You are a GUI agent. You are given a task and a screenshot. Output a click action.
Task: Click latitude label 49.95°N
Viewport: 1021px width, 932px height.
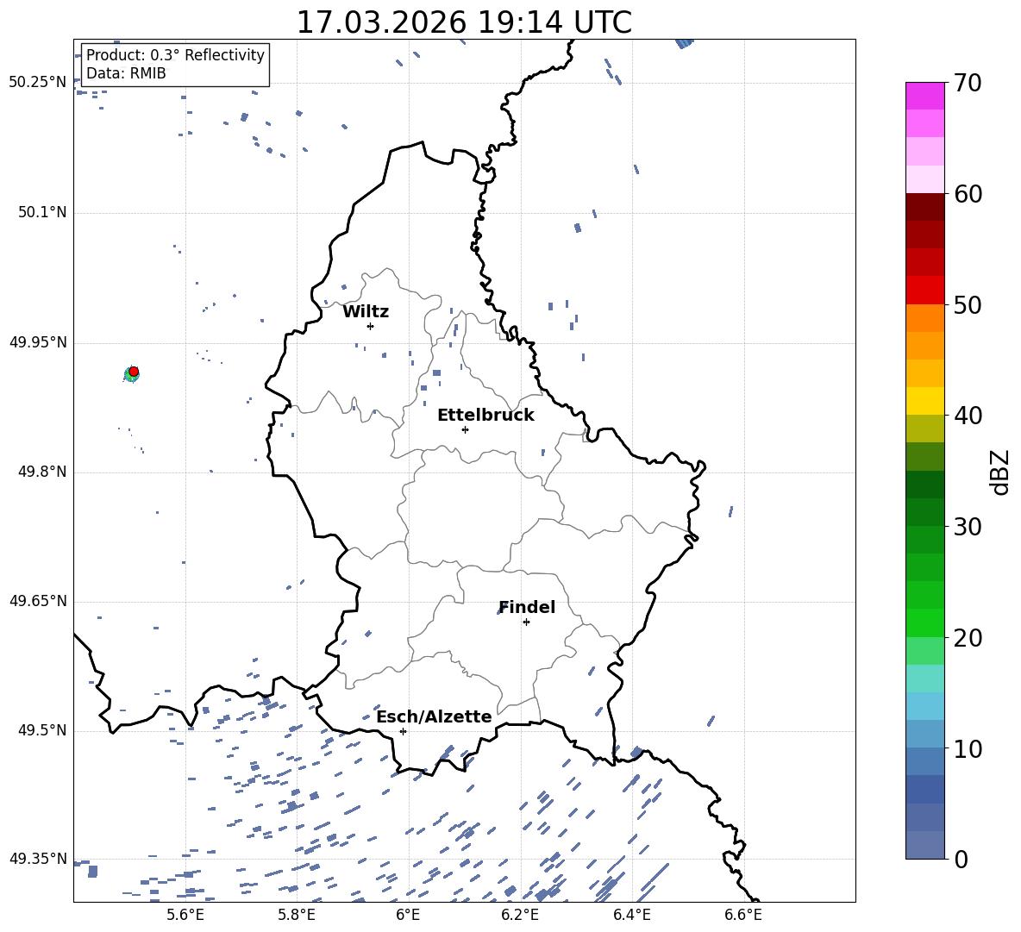click(38, 342)
